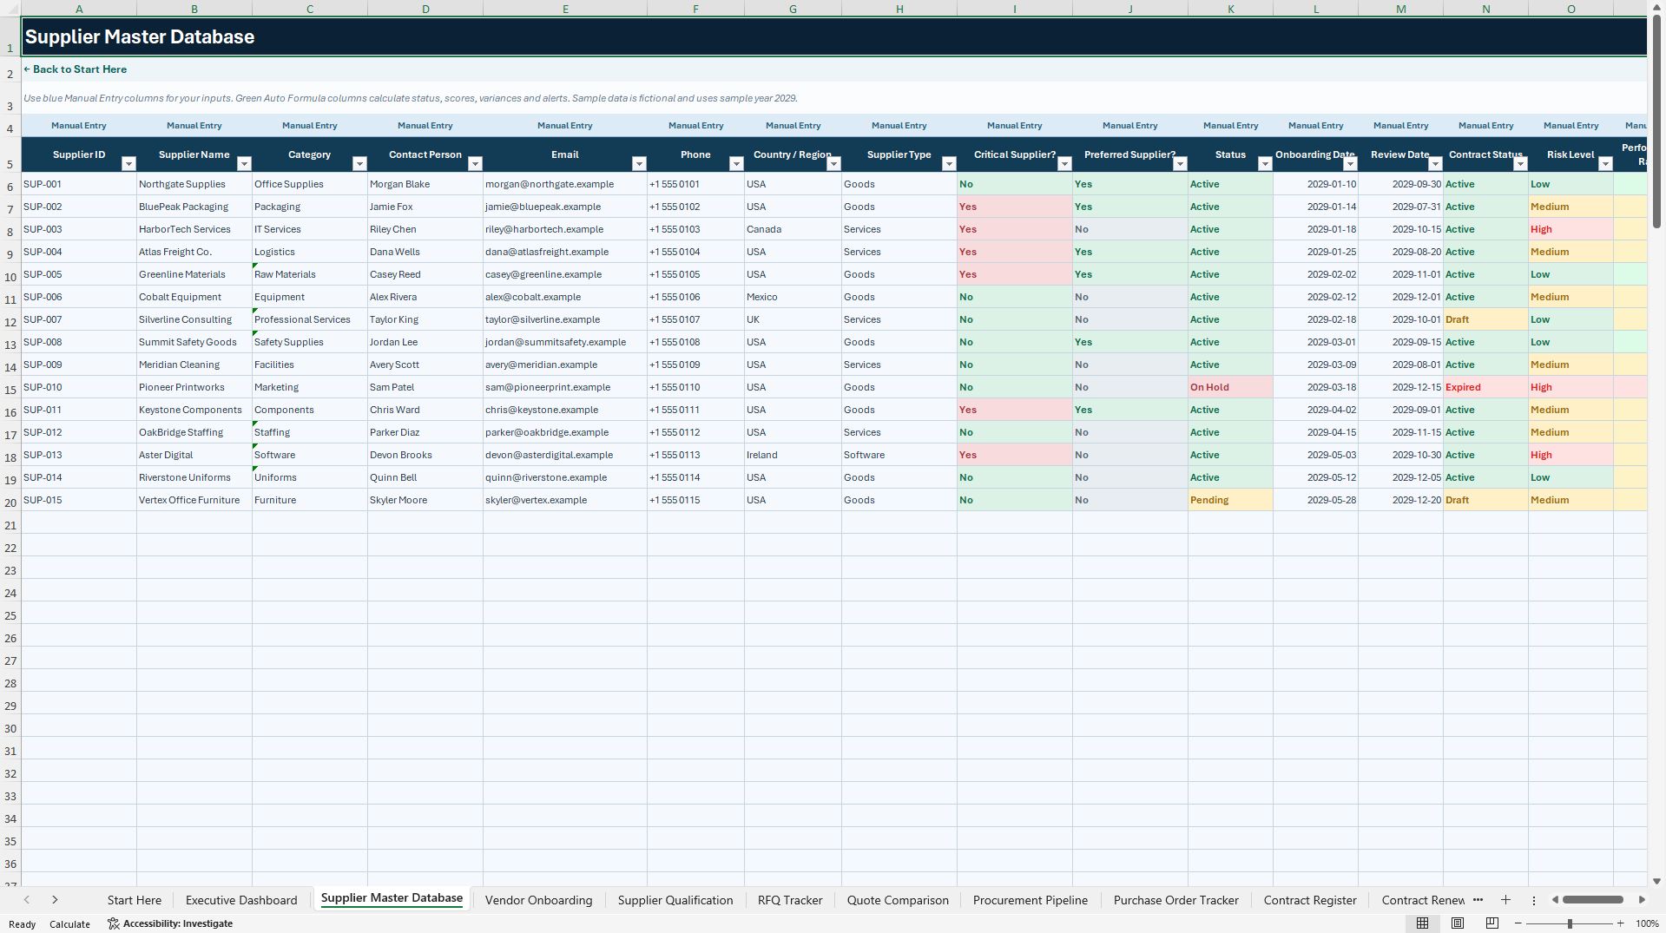This screenshot has width=1666, height=933.
Task: Open the Risk Level filter dropdown
Action: [1605, 164]
